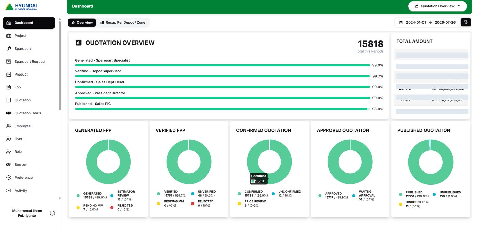Click the total count 15818

coord(371,44)
